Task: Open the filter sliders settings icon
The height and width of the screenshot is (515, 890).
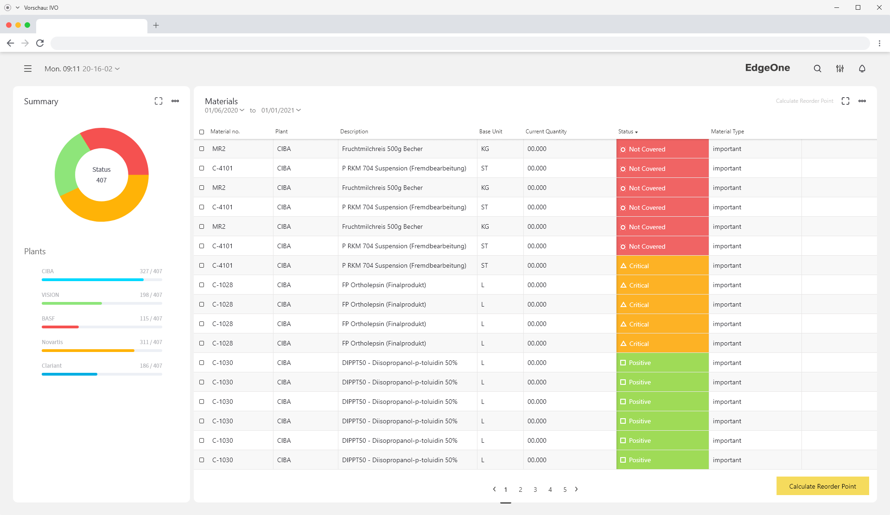Action: pos(839,69)
